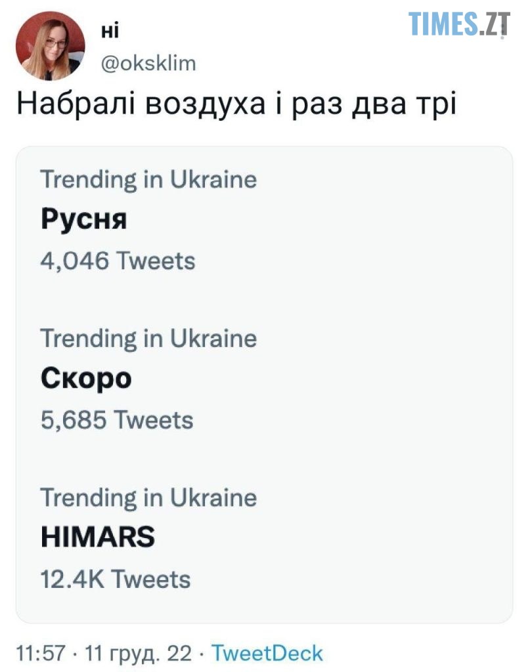Screen dimensions: 528x672
Task: Select the "Русня" trending topic
Action: coord(83,220)
